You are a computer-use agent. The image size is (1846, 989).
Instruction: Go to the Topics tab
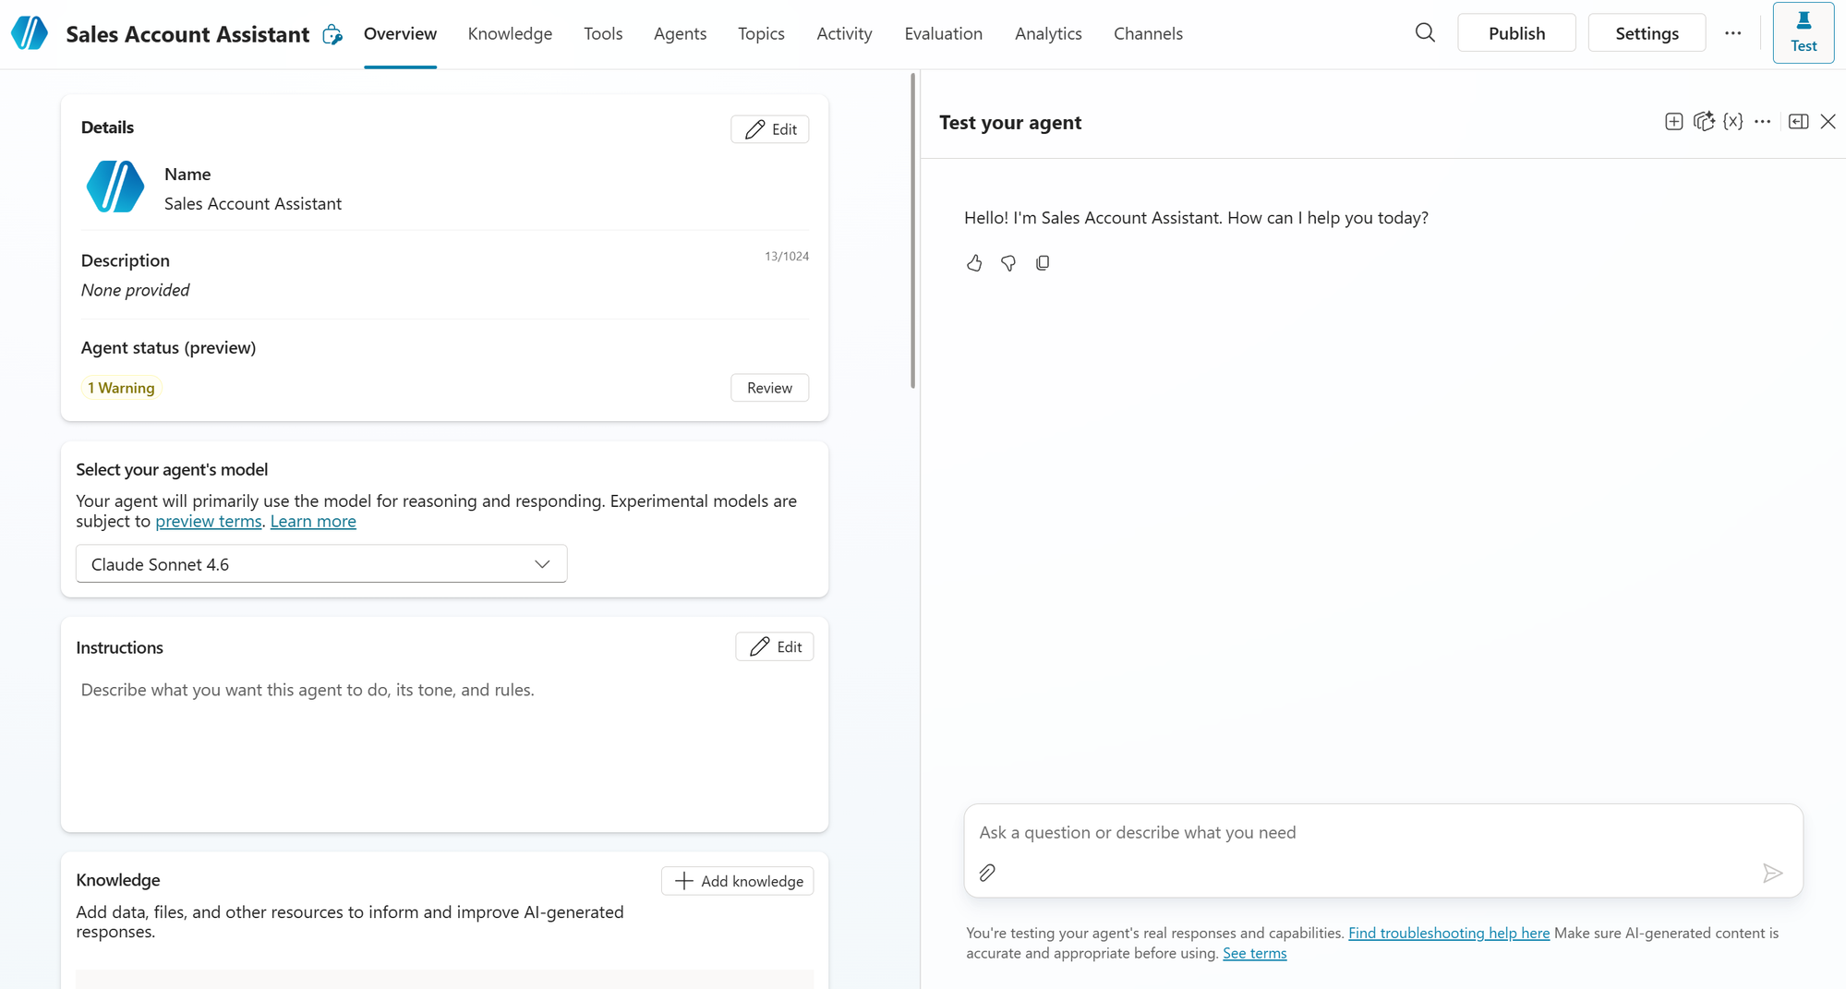(x=761, y=34)
